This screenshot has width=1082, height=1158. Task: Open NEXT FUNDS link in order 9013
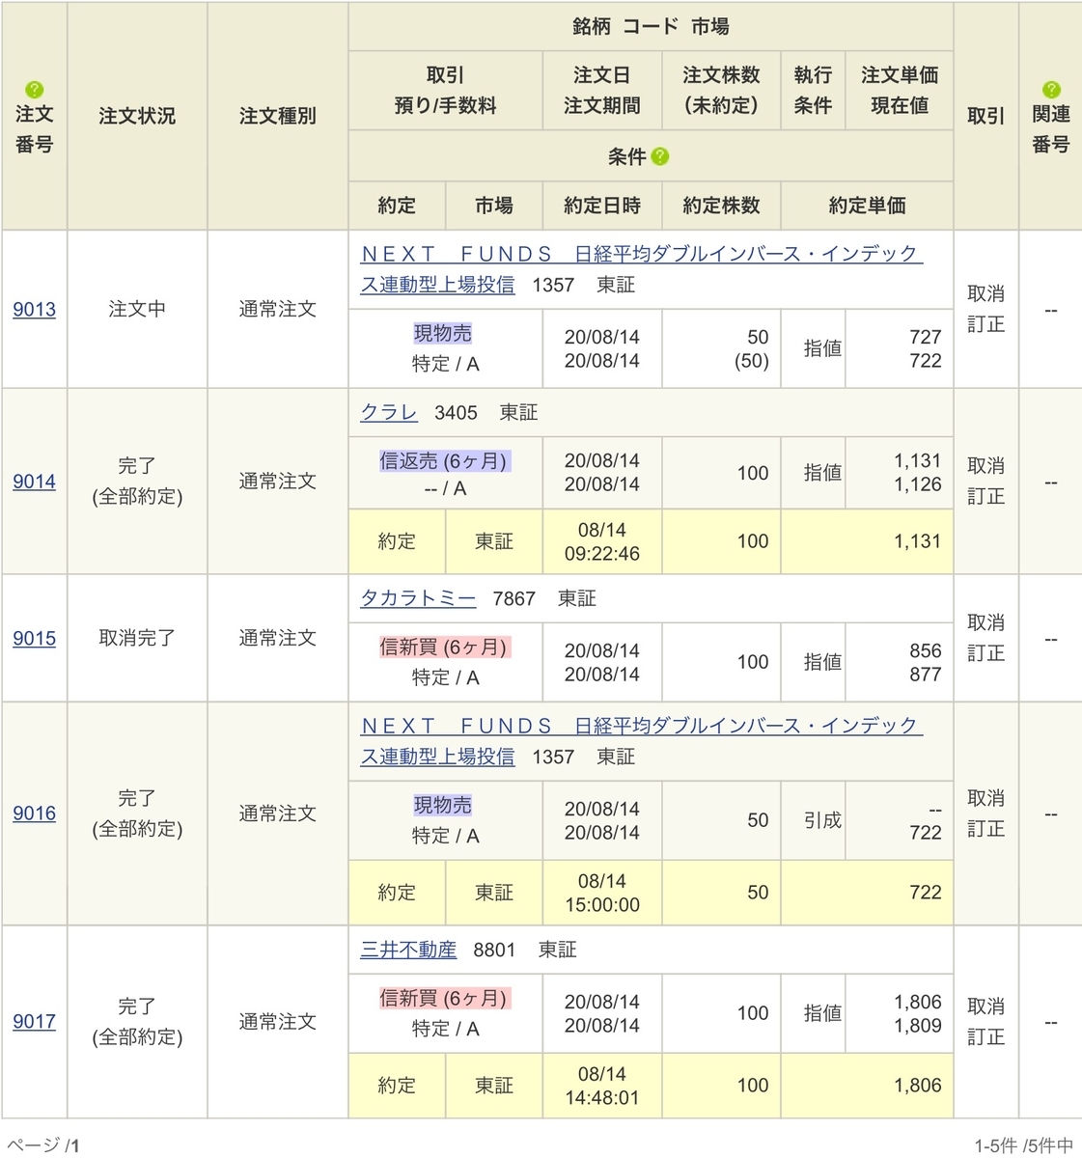point(641,269)
